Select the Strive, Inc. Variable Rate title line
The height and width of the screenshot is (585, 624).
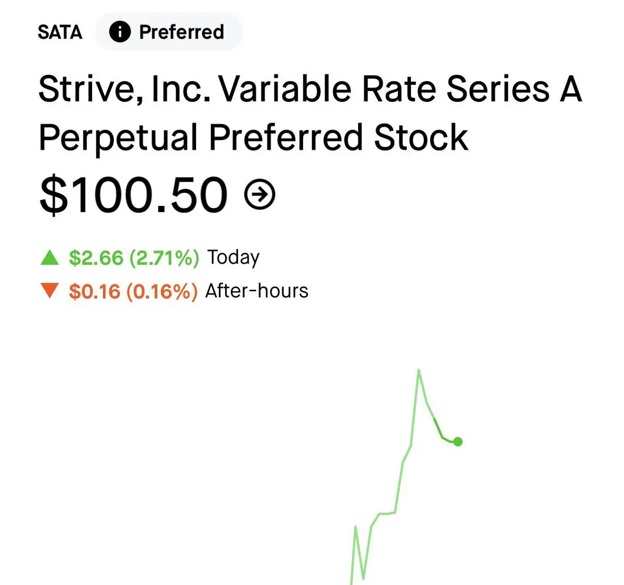point(310,89)
